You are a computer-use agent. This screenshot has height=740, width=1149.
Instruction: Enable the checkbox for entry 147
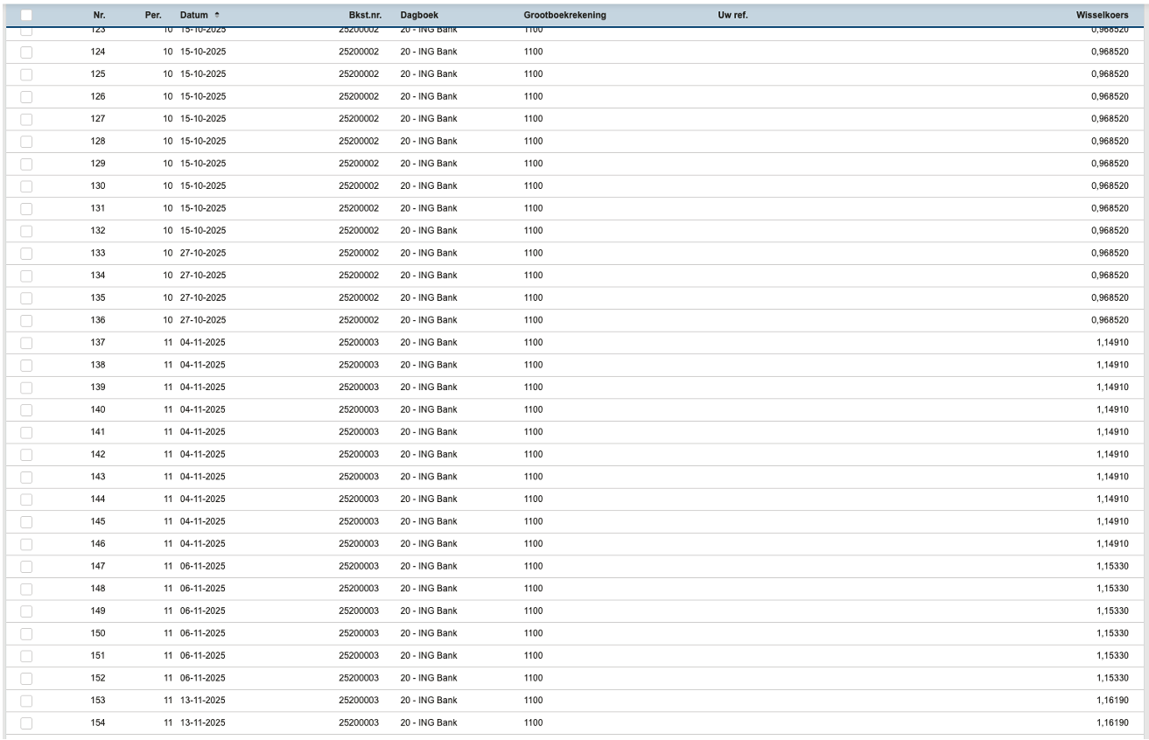point(26,566)
